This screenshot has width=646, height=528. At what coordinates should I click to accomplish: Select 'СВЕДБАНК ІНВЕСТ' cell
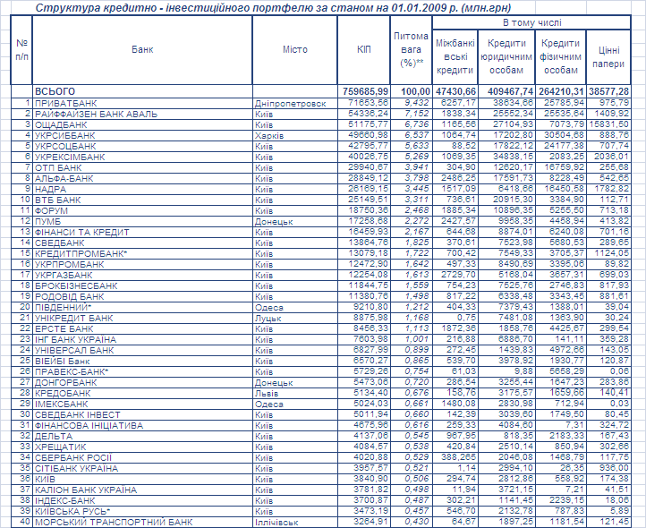pyautogui.click(x=142, y=414)
